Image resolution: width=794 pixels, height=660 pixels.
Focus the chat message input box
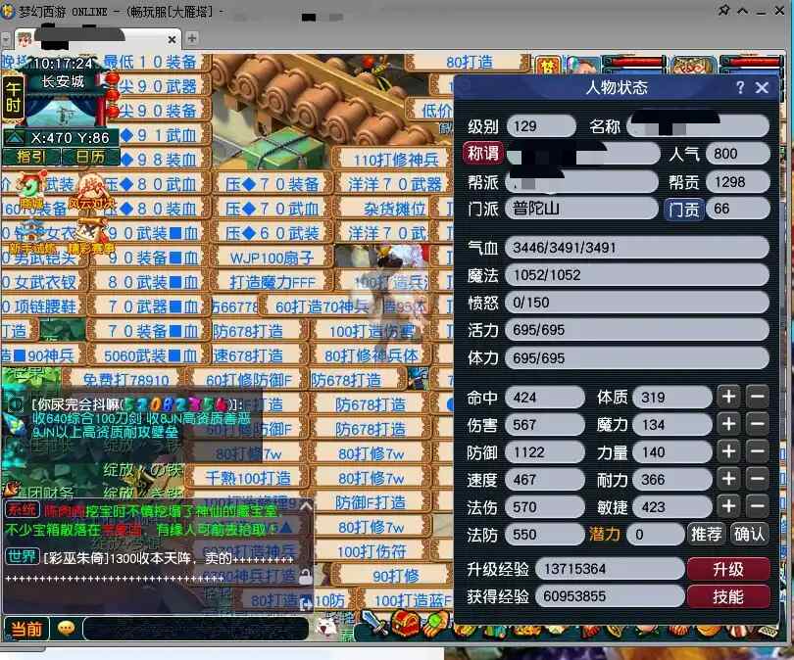[x=195, y=629]
